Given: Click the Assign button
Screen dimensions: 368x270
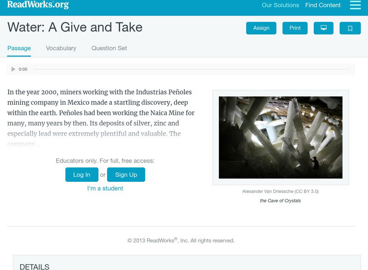Looking at the screenshot, I should [x=261, y=28].
